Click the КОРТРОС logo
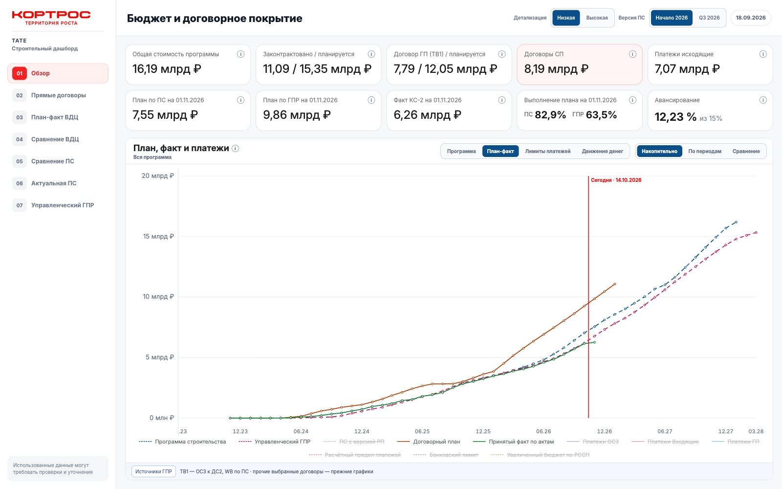782x489 pixels. tap(51, 18)
